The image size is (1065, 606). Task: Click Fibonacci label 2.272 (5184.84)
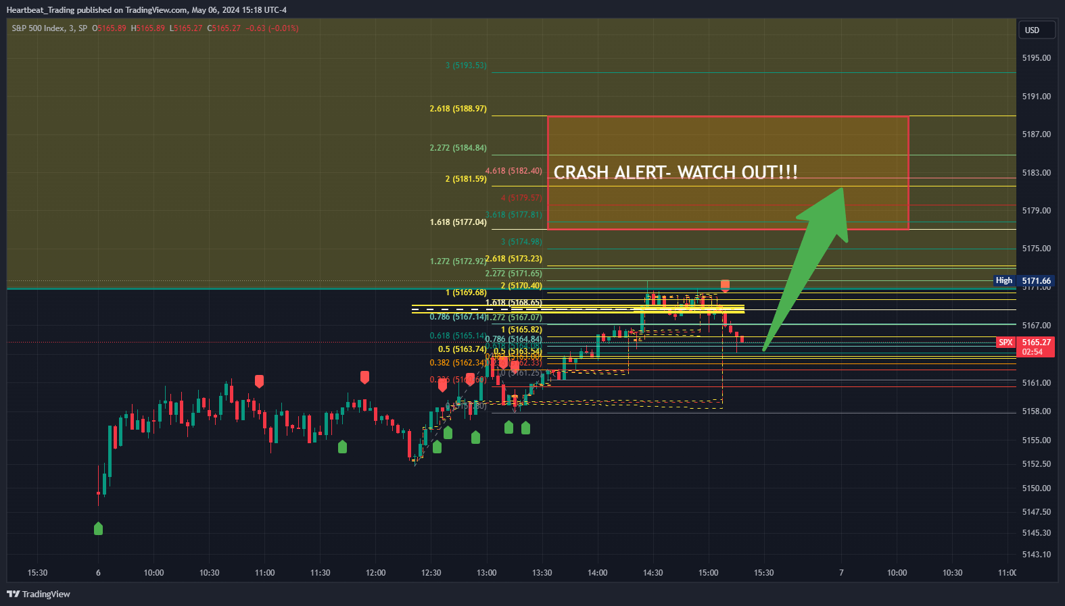coord(458,148)
